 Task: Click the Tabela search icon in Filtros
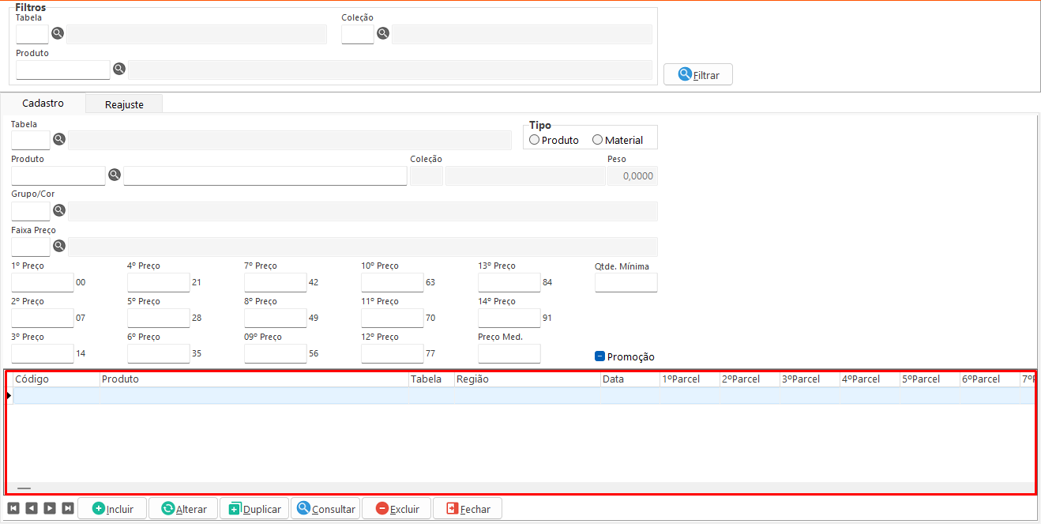tap(58, 33)
